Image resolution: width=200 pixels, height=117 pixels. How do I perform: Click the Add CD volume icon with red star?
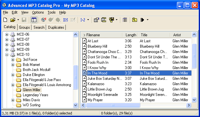44,20
